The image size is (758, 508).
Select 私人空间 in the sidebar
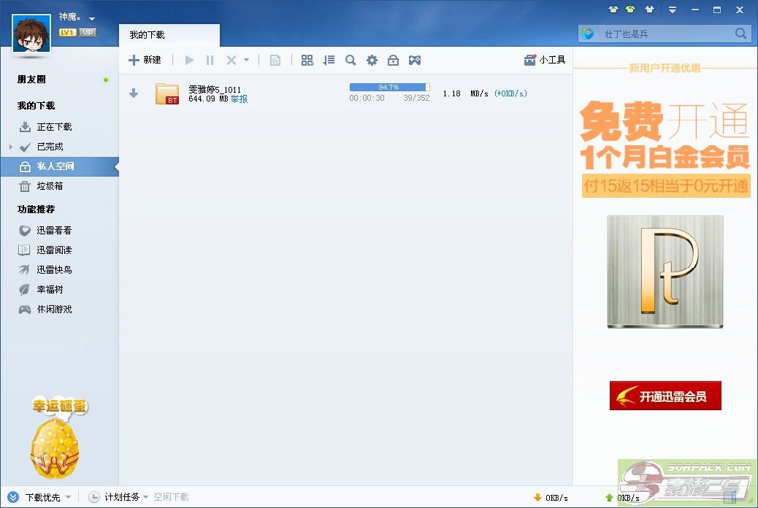(x=59, y=166)
